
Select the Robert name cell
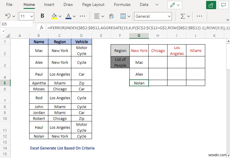(x=39, y=118)
